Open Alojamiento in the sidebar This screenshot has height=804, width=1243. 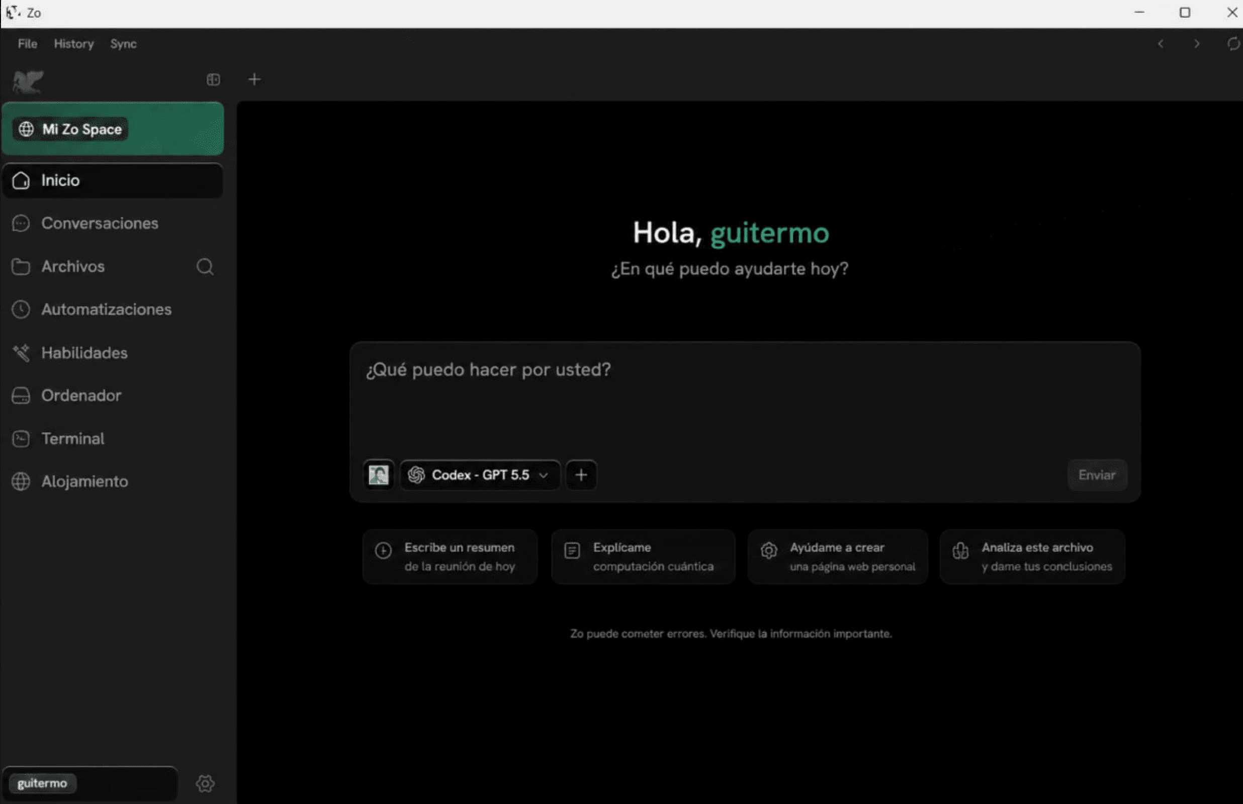point(113,481)
